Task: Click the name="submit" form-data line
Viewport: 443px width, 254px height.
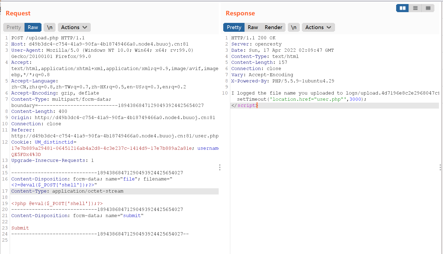Action: coord(77,216)
